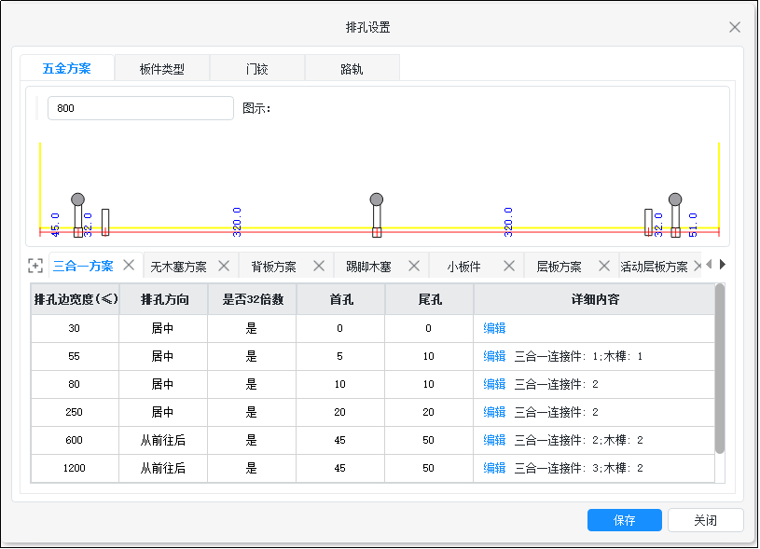Click the rightmost connector hole marker in diagram
Image resolution: width=760 pixels, height=549 pixels.
675,215
